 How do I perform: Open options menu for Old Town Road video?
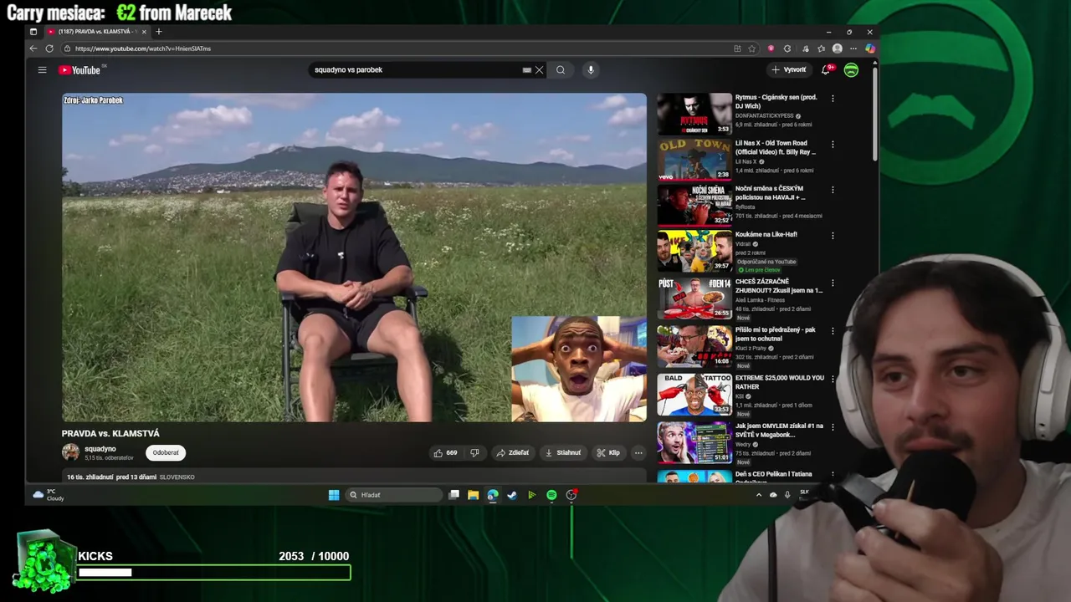833,145
